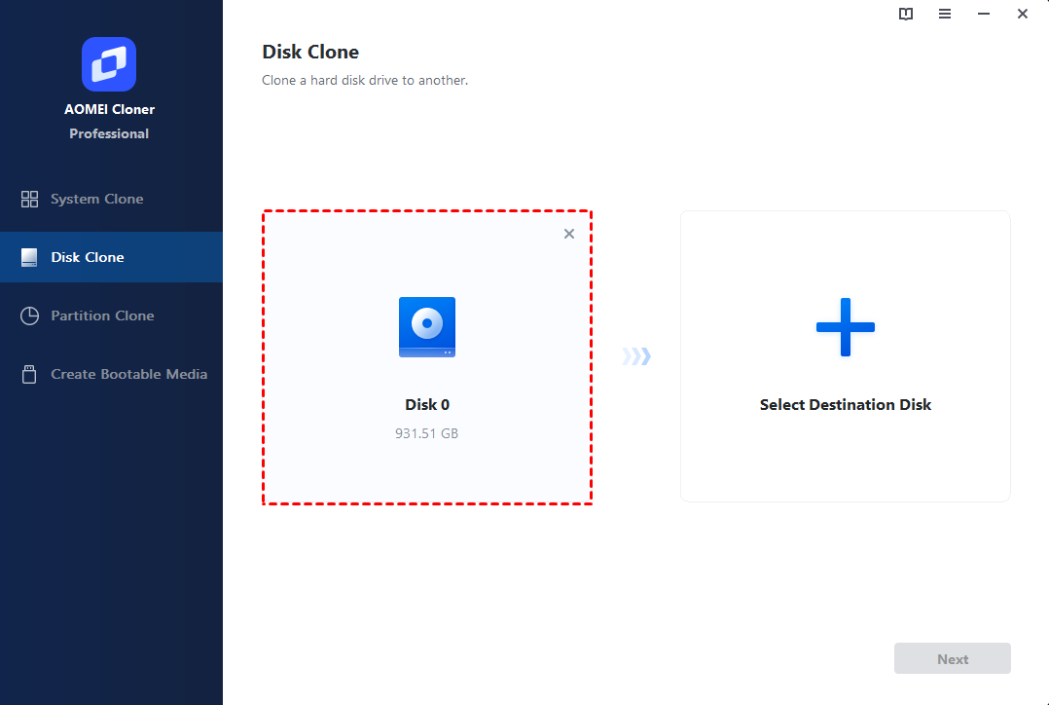
Task: Click the blue plus icon
Action: [846, 327]
